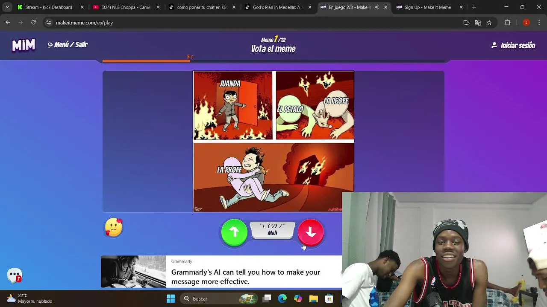The width and height of the screenshot is (547, 307).
Task: Click the Grammarly ad thumbnail image
Action: click(133, 272)
